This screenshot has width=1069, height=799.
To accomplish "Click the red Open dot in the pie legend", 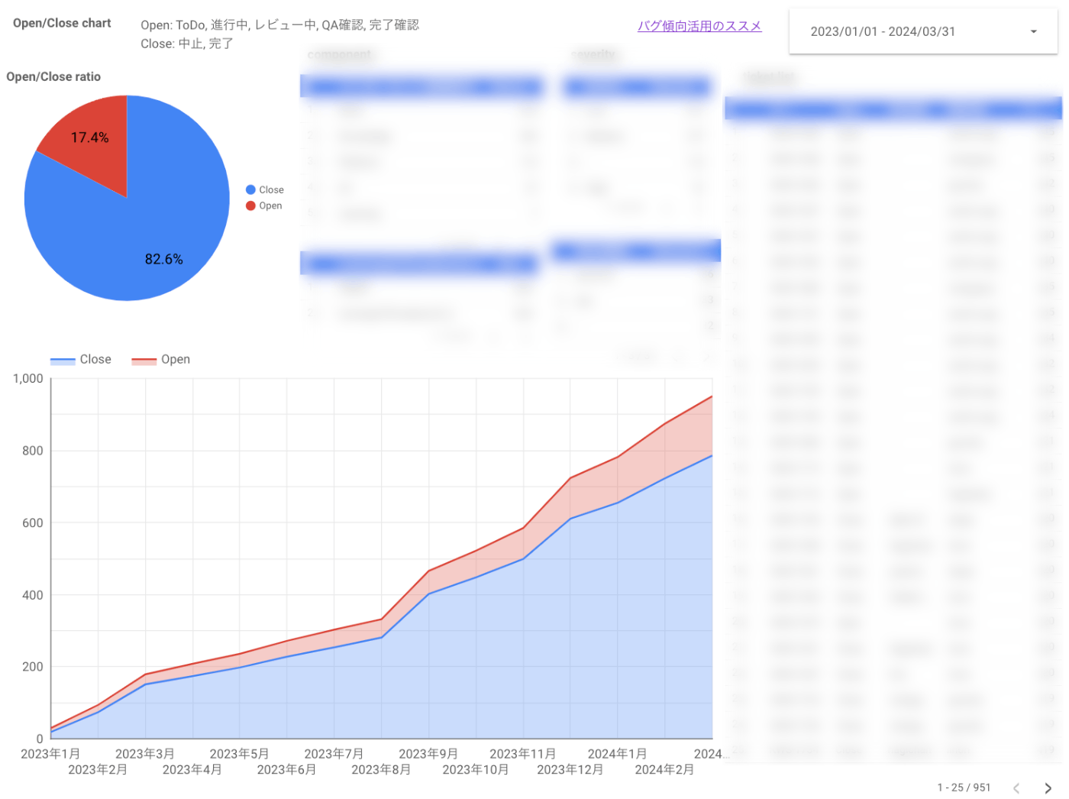I will tap(250, 205).
